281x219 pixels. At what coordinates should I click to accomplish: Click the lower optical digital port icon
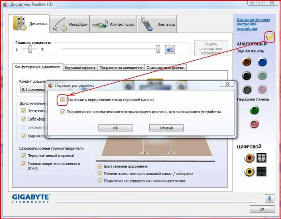coord(261,172)
